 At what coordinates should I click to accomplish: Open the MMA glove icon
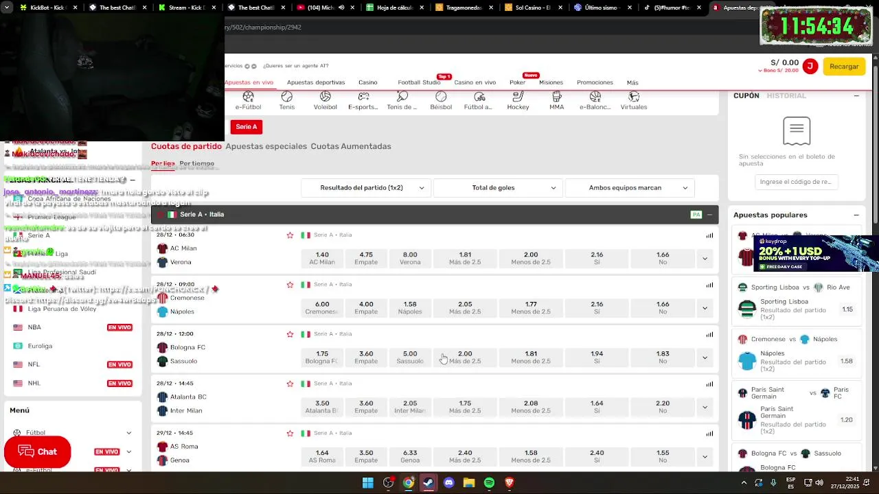coord(557,101)
